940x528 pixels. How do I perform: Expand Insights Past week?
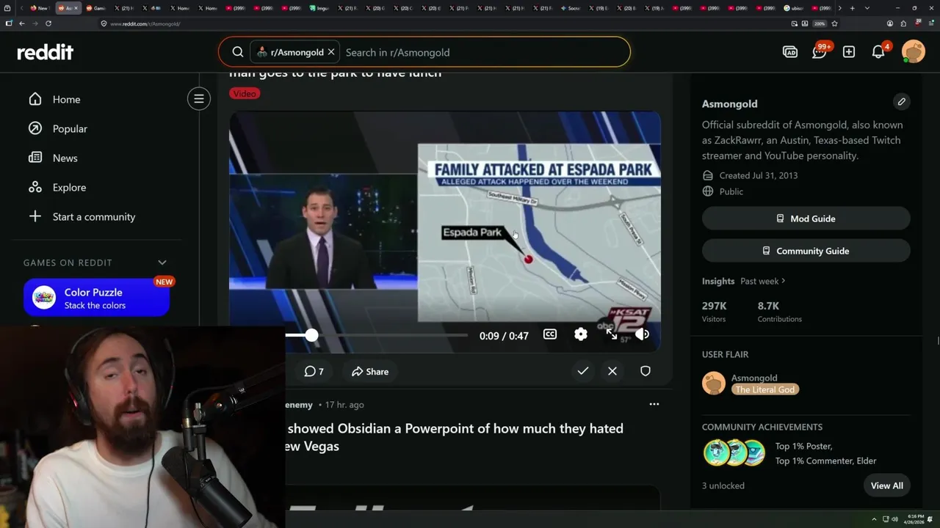click(763, 281)
